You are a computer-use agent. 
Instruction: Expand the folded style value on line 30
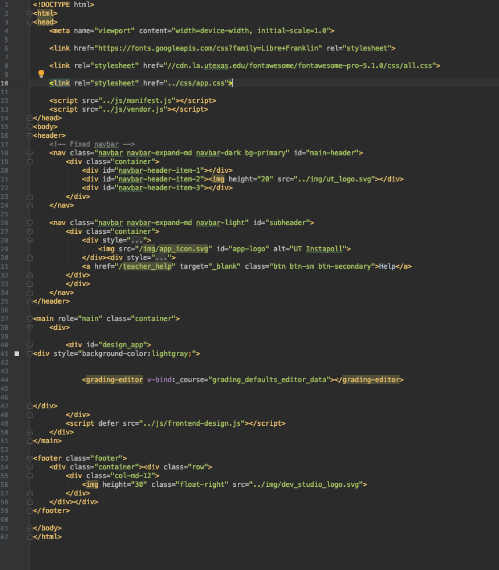click(x=161, y=258)
